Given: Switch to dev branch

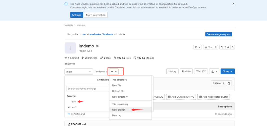Looking at the screenshot, I should (x=74, y=102).
